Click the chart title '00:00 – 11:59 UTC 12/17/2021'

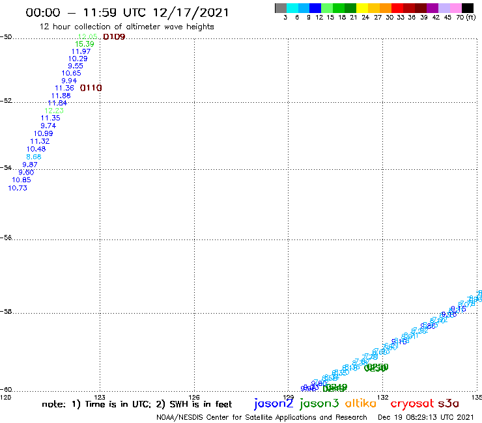point(127,13)
